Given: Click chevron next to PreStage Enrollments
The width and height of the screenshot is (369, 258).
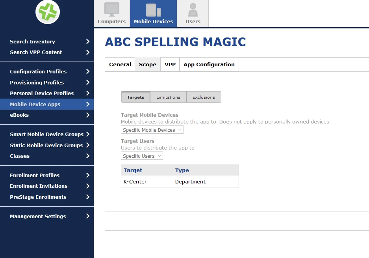Looking at the screenshot, I should click(x=88, y=197).
